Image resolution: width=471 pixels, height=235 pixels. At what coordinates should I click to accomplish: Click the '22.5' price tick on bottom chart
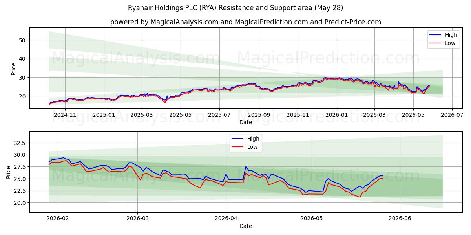click(20, 191)
